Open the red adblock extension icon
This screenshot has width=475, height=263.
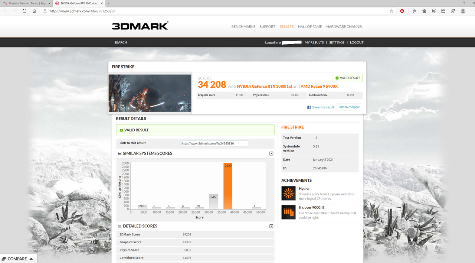tap(402, 11)
